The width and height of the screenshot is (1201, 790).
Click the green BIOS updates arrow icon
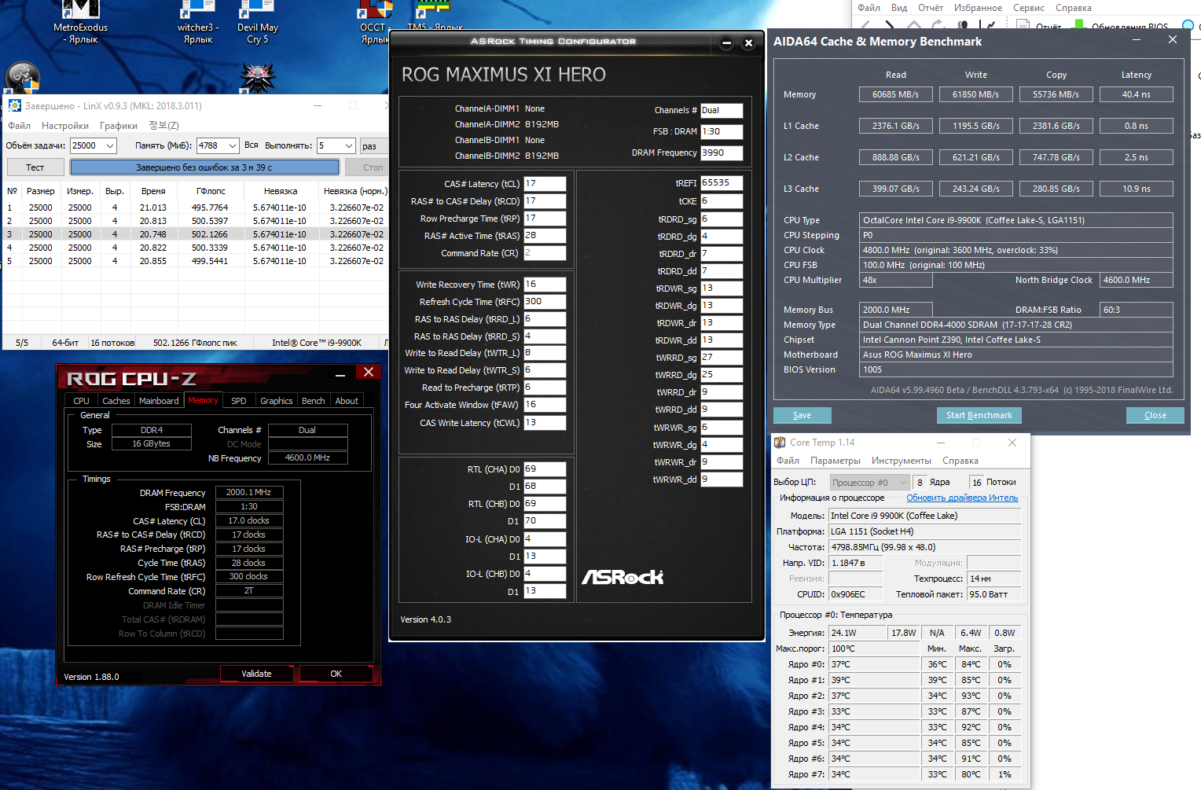click(x=1078, y=26)
